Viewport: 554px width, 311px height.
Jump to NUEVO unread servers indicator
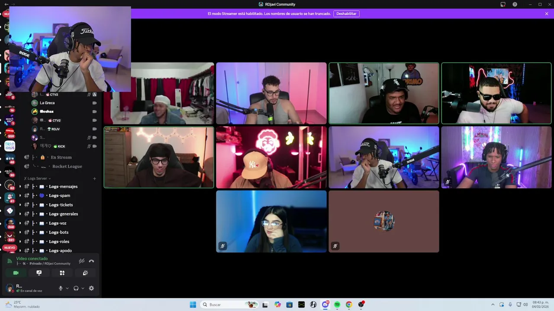tap(10, 248)
